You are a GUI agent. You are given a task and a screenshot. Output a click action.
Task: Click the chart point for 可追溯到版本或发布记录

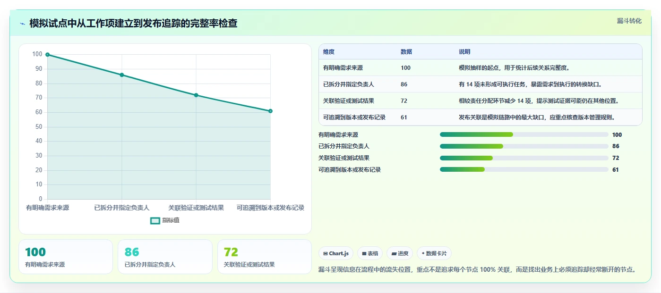point(270,111)
